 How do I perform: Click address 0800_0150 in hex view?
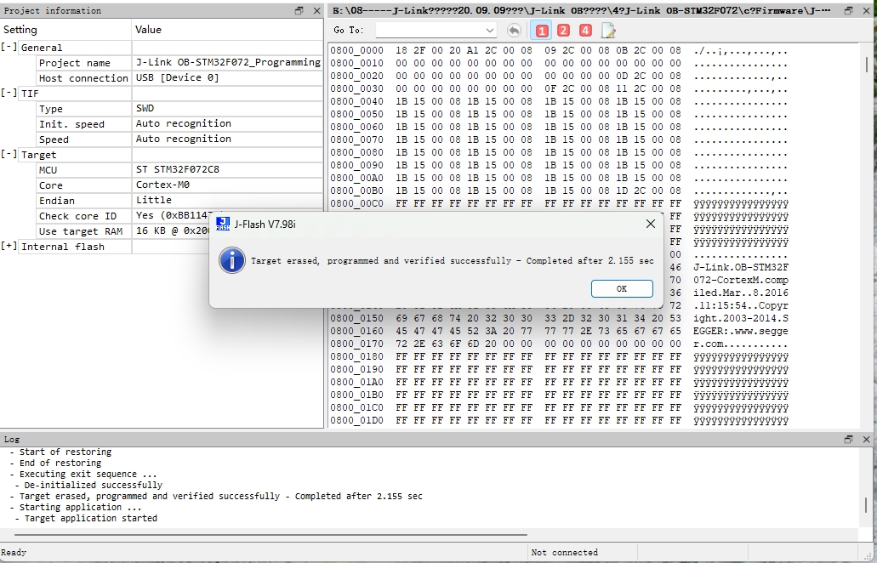(357, 318)
